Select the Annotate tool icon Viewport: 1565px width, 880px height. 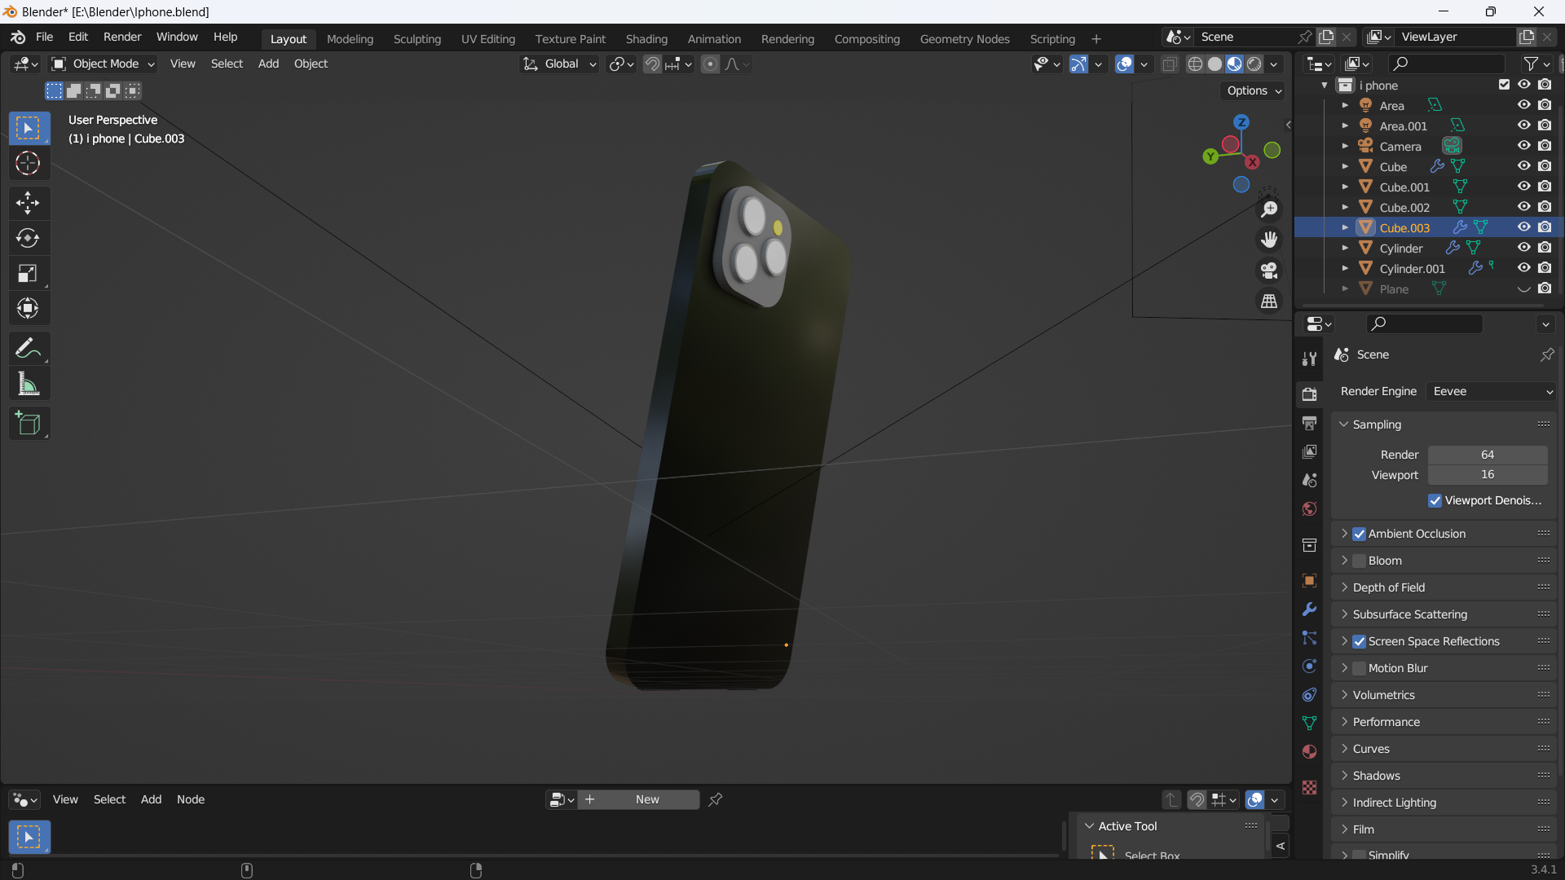pos(28,347)
